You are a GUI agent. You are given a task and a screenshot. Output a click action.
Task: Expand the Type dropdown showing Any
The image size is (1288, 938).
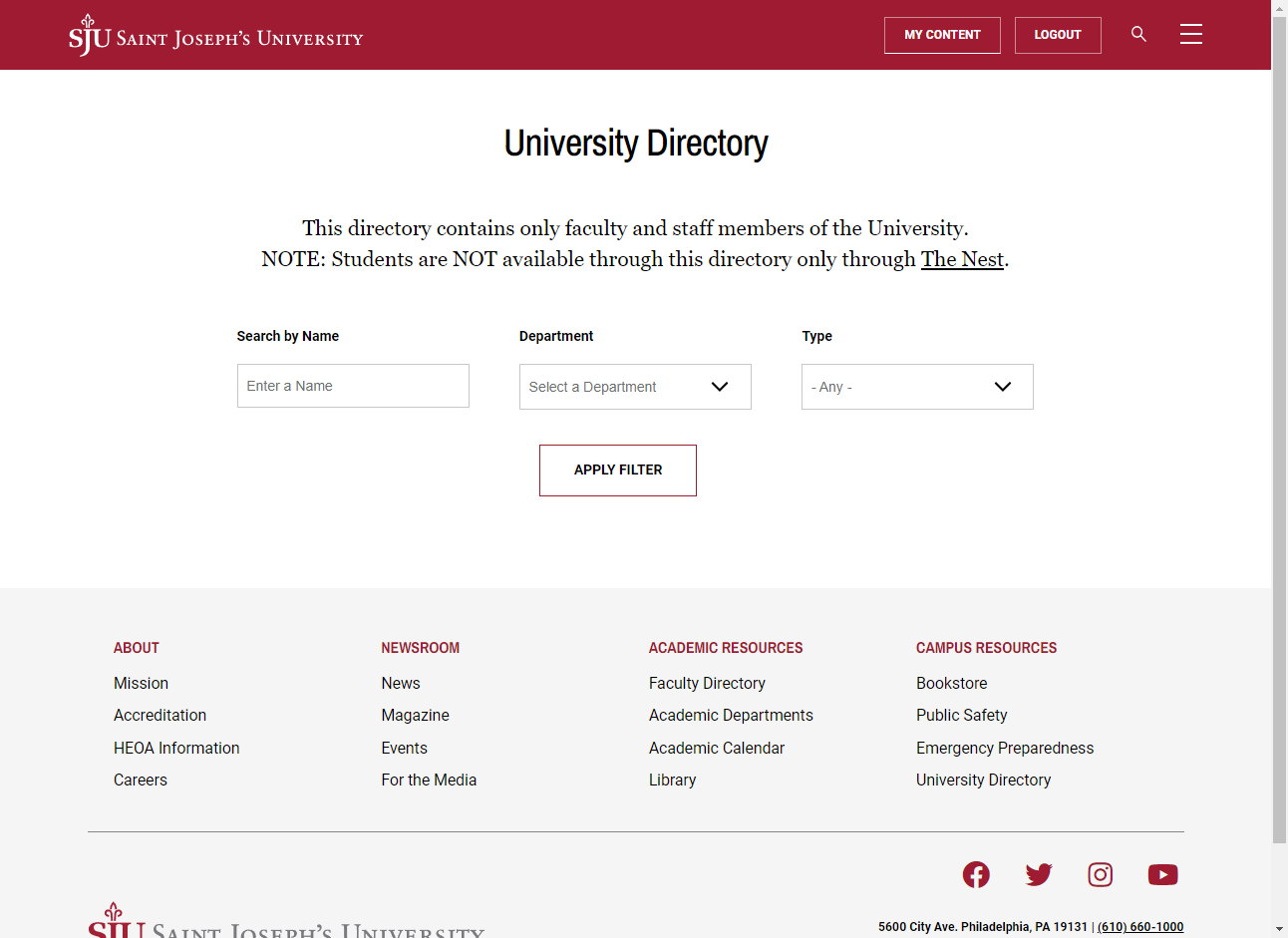point(917,387)
